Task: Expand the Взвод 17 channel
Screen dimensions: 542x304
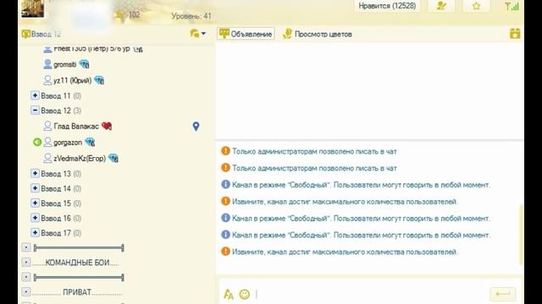Action: tap(35, 232)
